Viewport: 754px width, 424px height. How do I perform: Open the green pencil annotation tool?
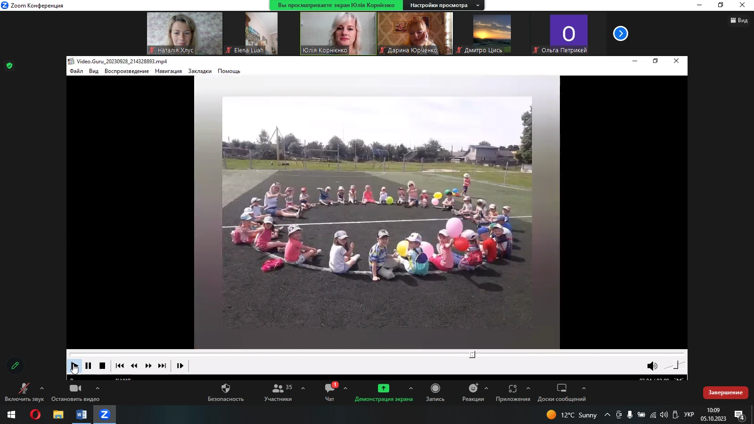[x=15, y=366]
